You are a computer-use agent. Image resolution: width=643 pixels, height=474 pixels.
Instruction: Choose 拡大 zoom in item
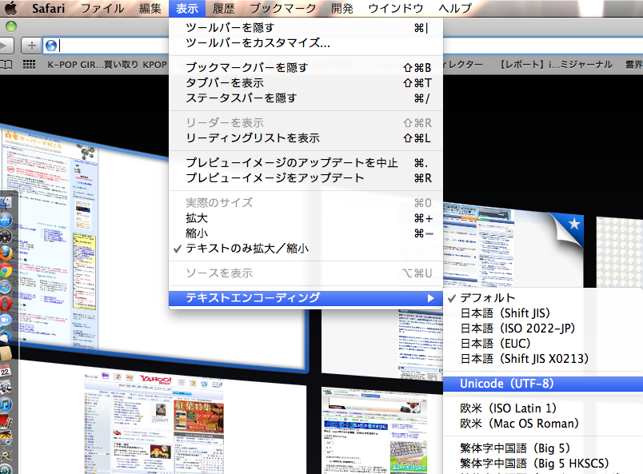(x=306, y=218)
